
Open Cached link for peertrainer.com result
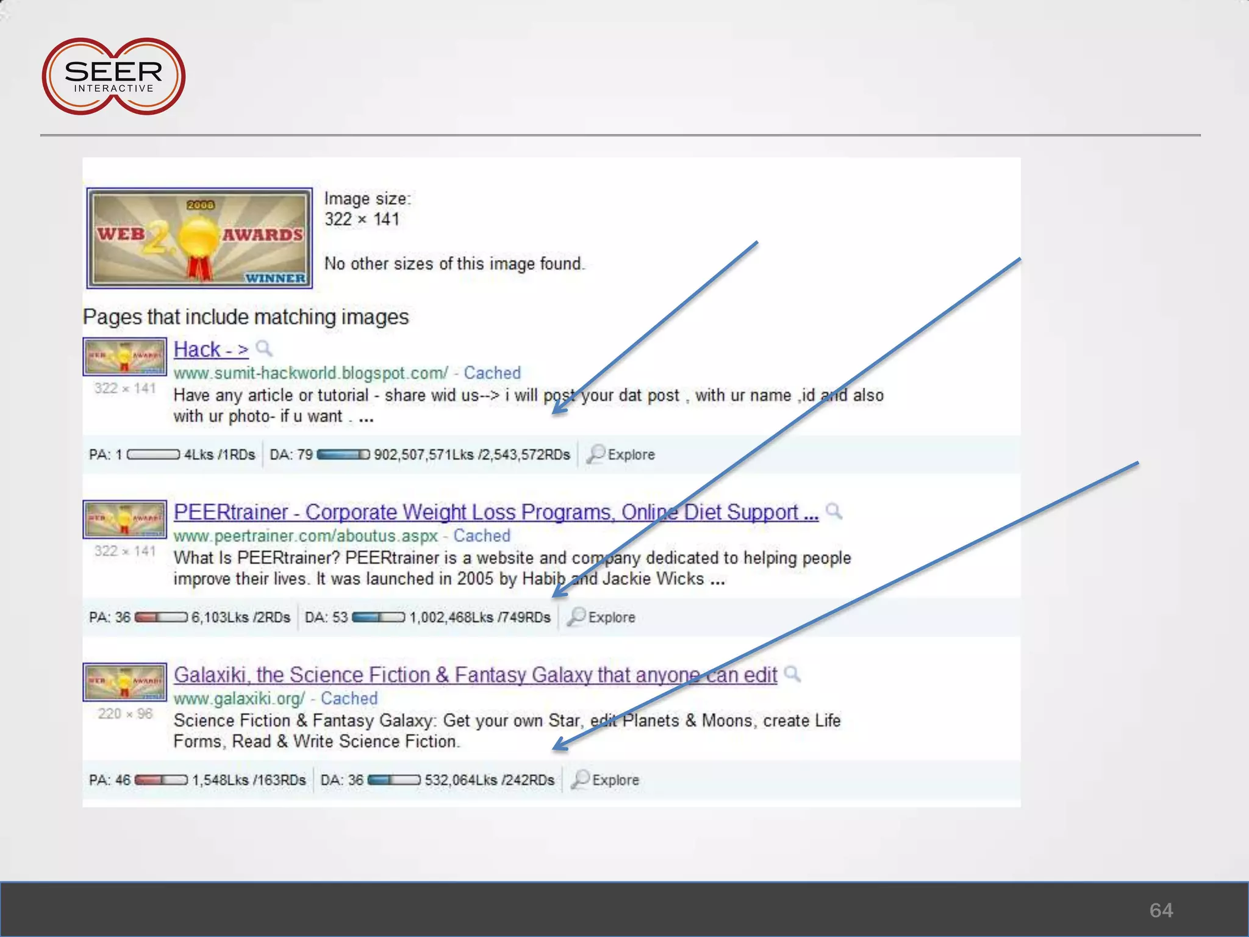[482, 536]
